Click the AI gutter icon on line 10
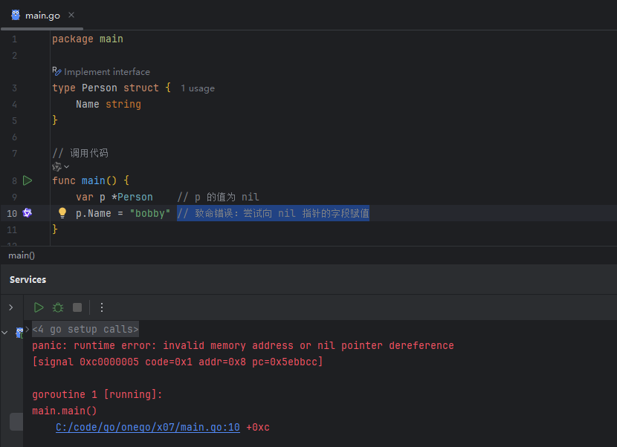Viewport: 617px width, 447px height. [x=28, y=213]
